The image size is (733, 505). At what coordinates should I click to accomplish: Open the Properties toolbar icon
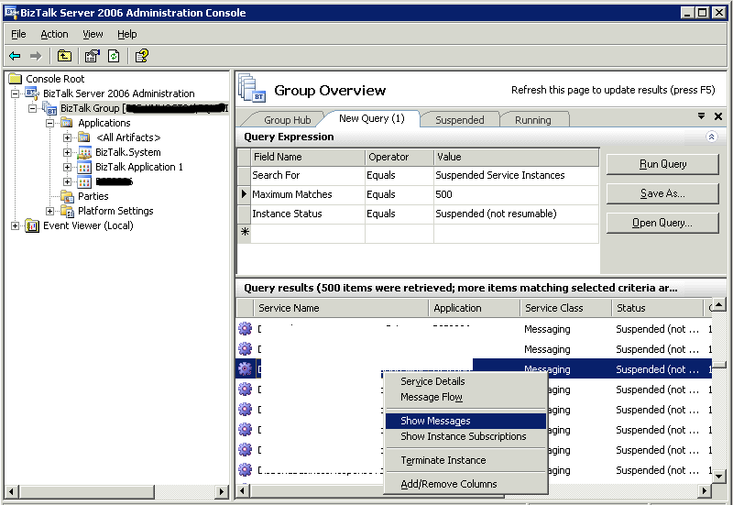point(92,56)
